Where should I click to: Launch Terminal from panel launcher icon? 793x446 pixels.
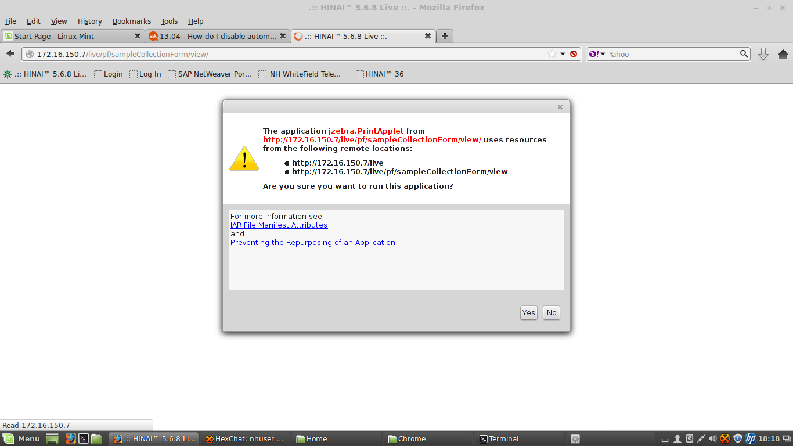(x=84, y=438)
